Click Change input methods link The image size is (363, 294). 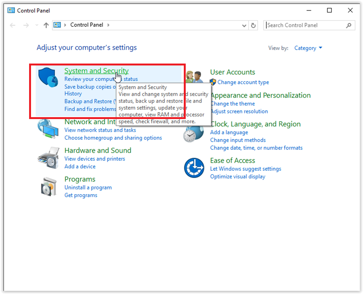click(x=238, y=140)
